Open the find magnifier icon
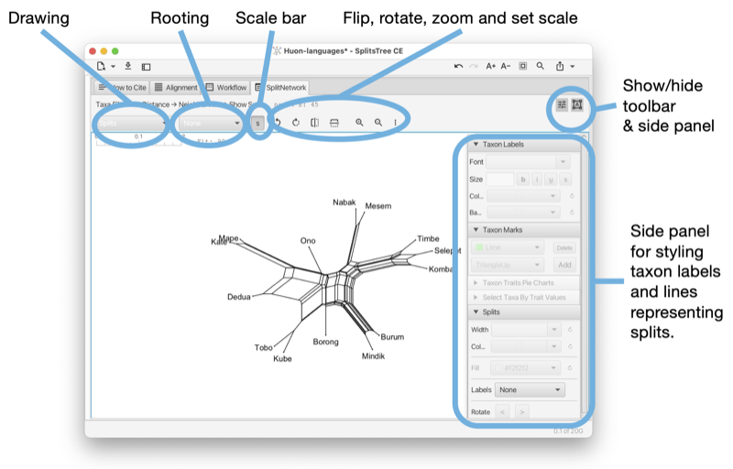Image resolution: width=733 pixels, height=469 pixels. (540, 66)
